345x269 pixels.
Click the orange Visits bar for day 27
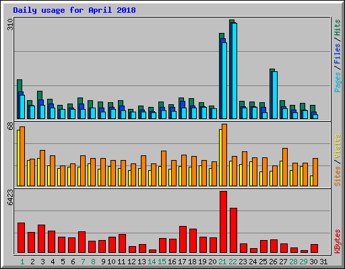(x=285, y=167)
